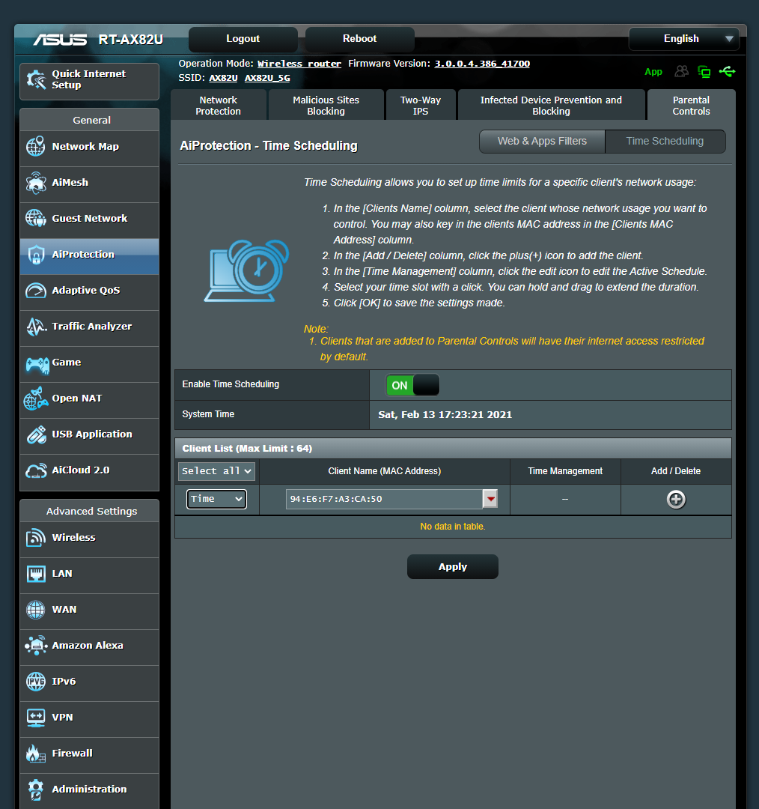
Task: Click the LAN port icon
Action: 36,574
